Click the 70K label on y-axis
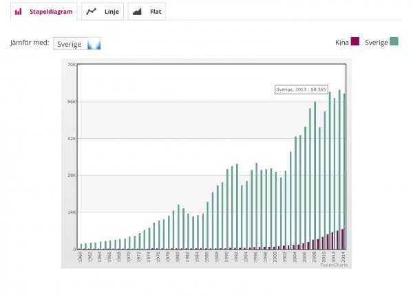The image size is (413, 297). coord(71,65)
